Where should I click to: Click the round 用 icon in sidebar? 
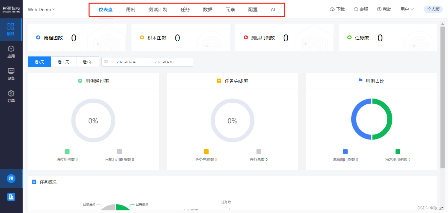pyautogui.click(x=11, y=179)
